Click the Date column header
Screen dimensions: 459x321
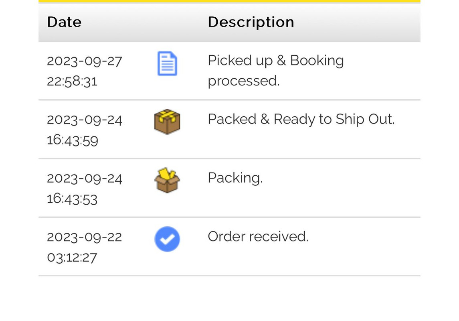pos(64,22)
